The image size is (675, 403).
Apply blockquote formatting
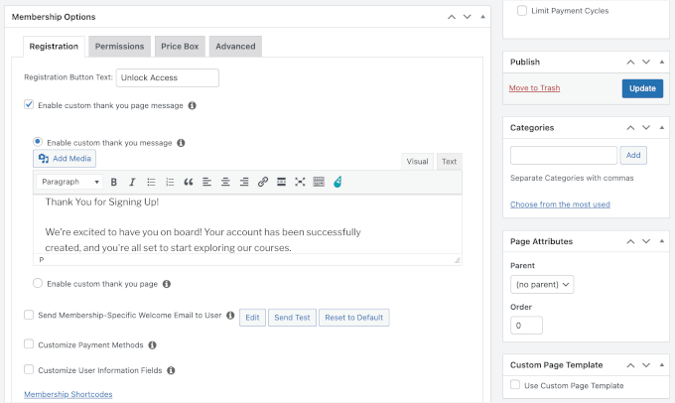pos(189,183)
